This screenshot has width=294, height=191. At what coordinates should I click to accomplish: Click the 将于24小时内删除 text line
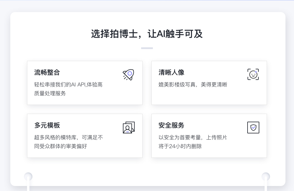pyautogui.click(x=180, y=146)
